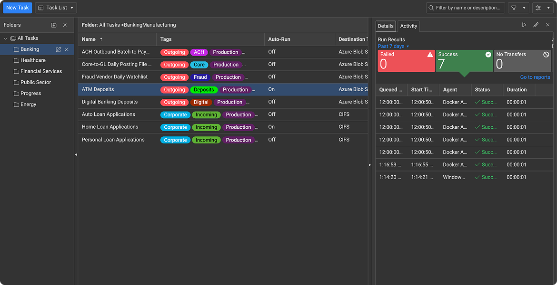Open the edit pencil icon in Details panel
The width and height of the screenshot is (557, 285).
click(536, 25)
